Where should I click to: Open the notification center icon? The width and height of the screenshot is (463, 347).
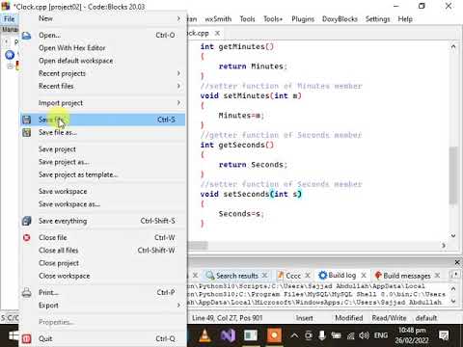[x=444, y=335]
